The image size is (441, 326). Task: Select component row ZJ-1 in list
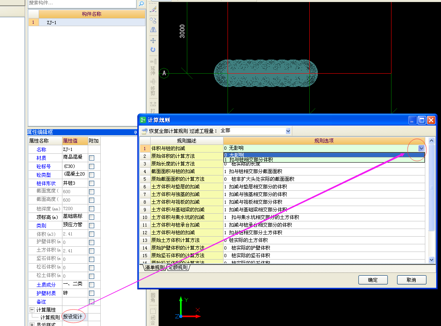click(87, 23)
